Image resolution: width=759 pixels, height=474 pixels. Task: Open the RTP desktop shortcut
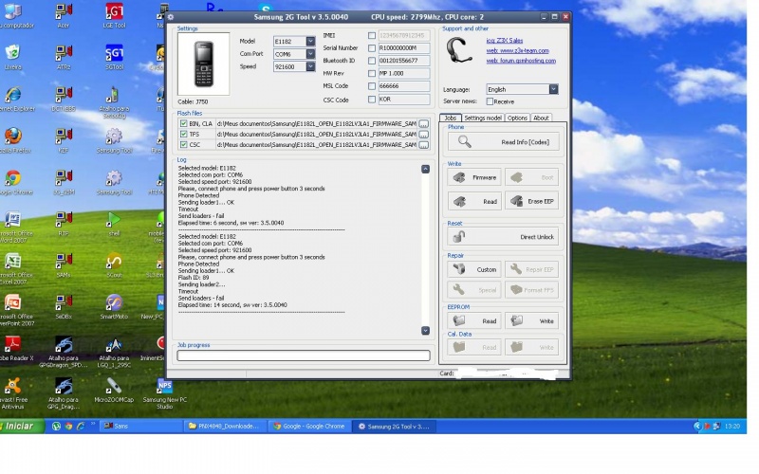[64, 224]
